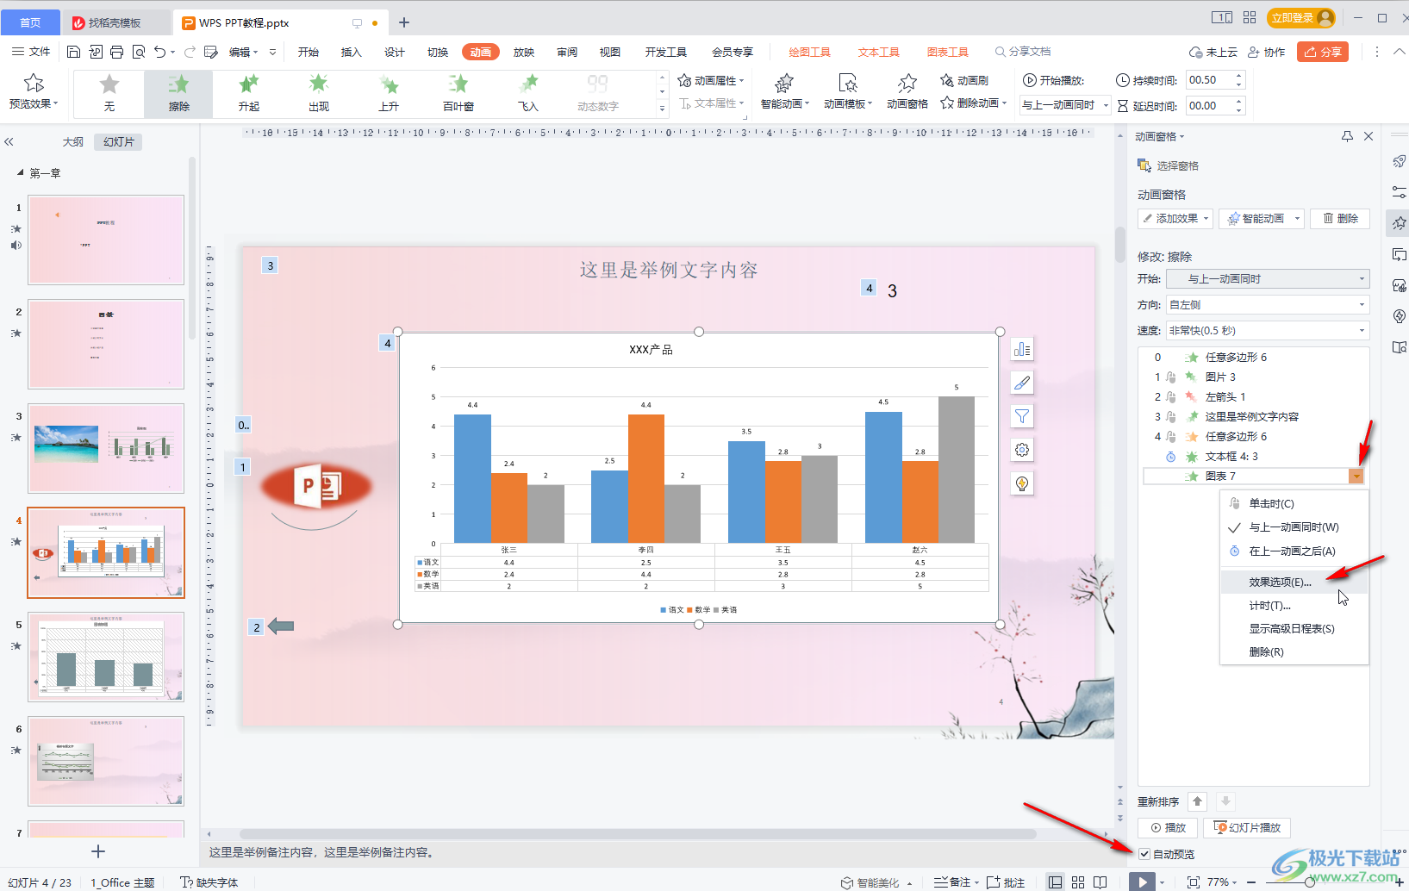
Task: Click 立即登录 login button
Action: point(1302,17)
